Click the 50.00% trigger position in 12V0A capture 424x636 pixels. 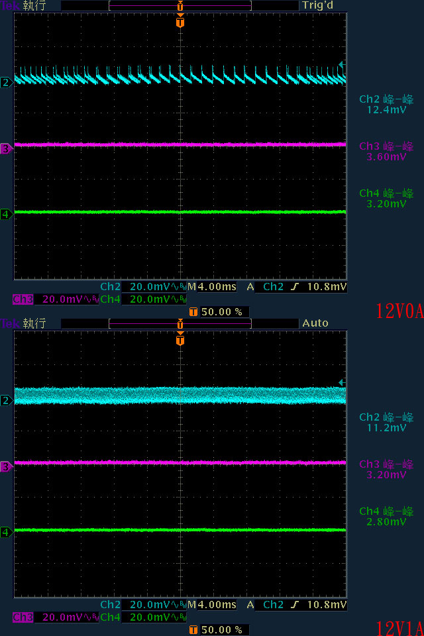[x=219, y=312]
